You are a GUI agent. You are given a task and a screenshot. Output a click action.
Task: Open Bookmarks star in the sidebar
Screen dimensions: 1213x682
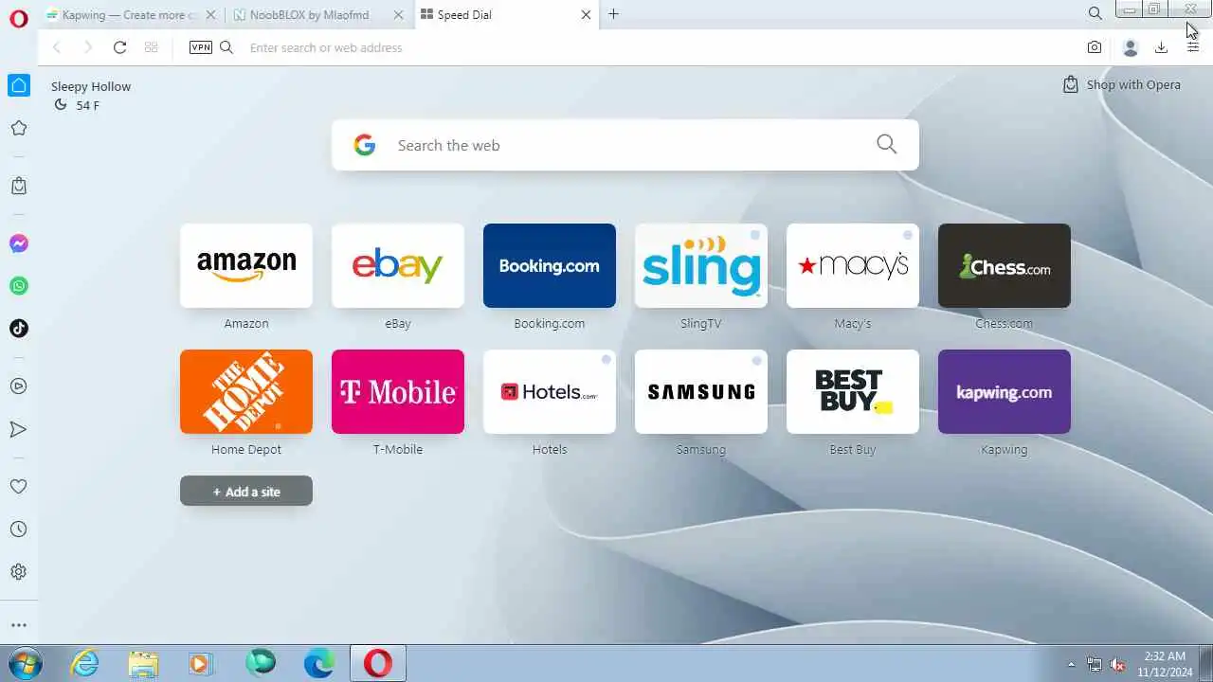pos(18,128)
